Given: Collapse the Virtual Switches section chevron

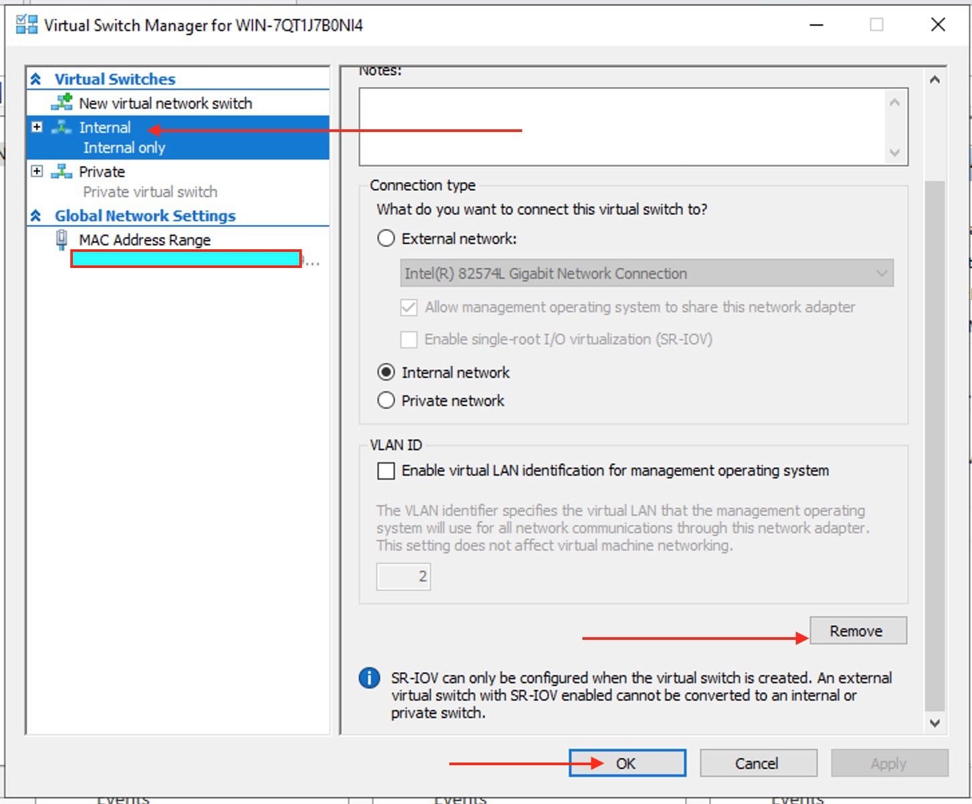Looking at the screenshot, I should click(36, 79).
